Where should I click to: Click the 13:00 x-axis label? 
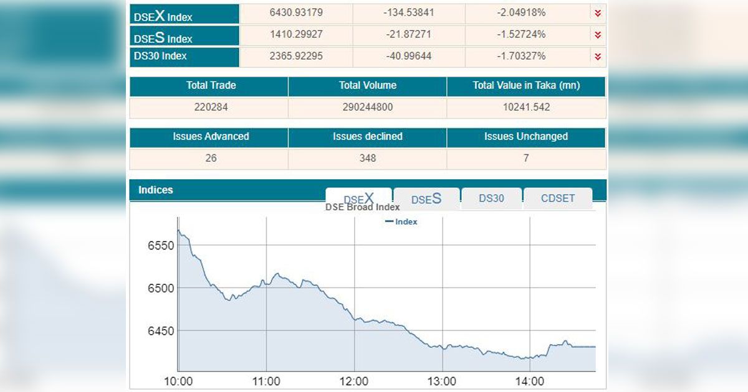pyautogui.click(x=442, y=381)
